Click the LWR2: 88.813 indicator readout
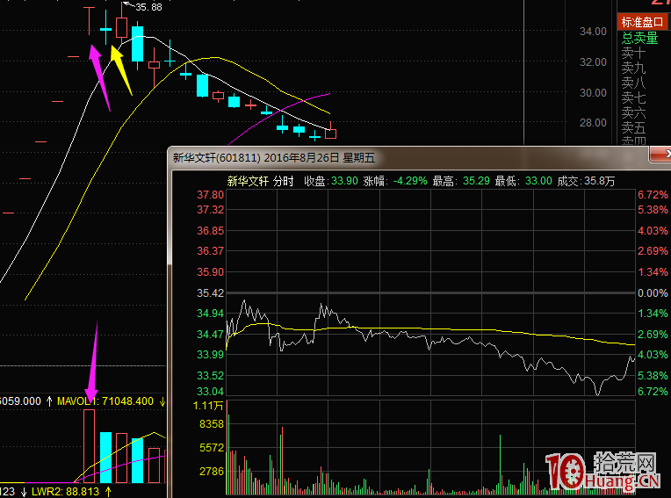The height and width of the screenshot is (498, 671). coord(66,492)
